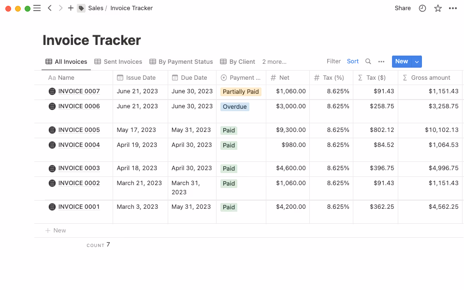Toggle the sidebar with the hamburger icon
The image size is (464, 290).
coord(37,8)
